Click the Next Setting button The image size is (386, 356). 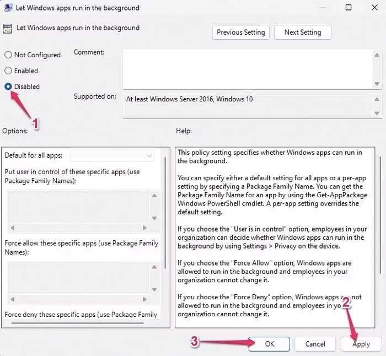302,33
